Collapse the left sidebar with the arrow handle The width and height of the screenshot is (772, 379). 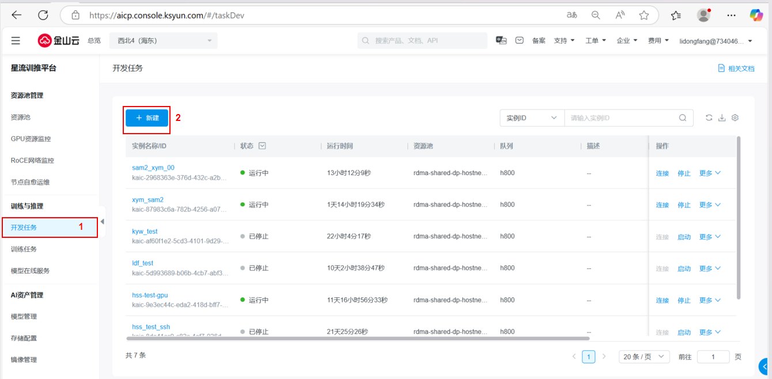coord(102,222)
